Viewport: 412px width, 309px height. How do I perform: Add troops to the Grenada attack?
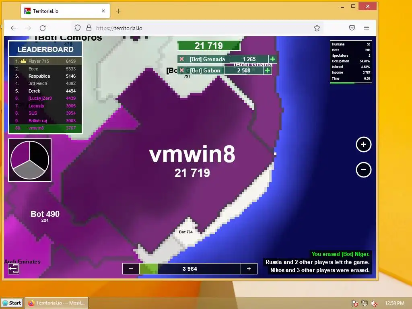(273, 59)
